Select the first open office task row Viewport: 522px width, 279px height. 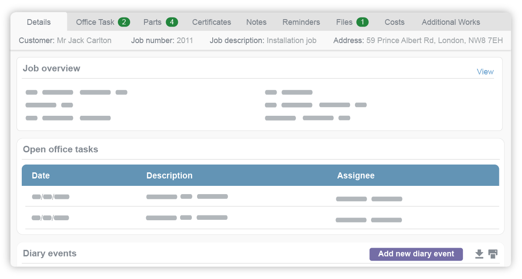click(261, 196)
